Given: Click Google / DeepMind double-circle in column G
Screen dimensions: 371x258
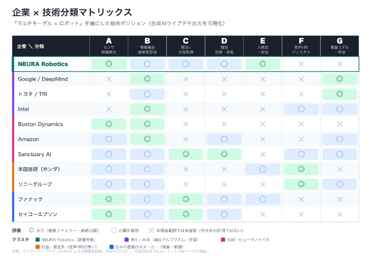Looking at the screenshot, I should tap(339, 79).
